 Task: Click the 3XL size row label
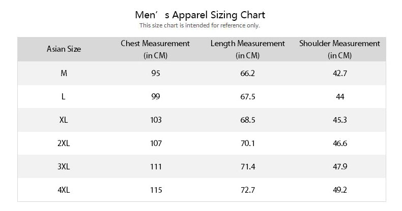tap(64, 167)
